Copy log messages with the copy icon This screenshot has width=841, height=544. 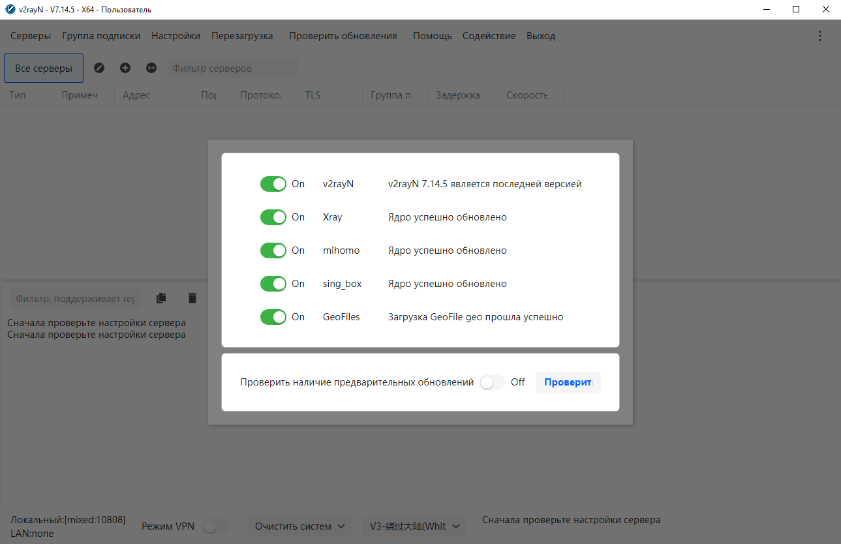[x=161, y=298]
